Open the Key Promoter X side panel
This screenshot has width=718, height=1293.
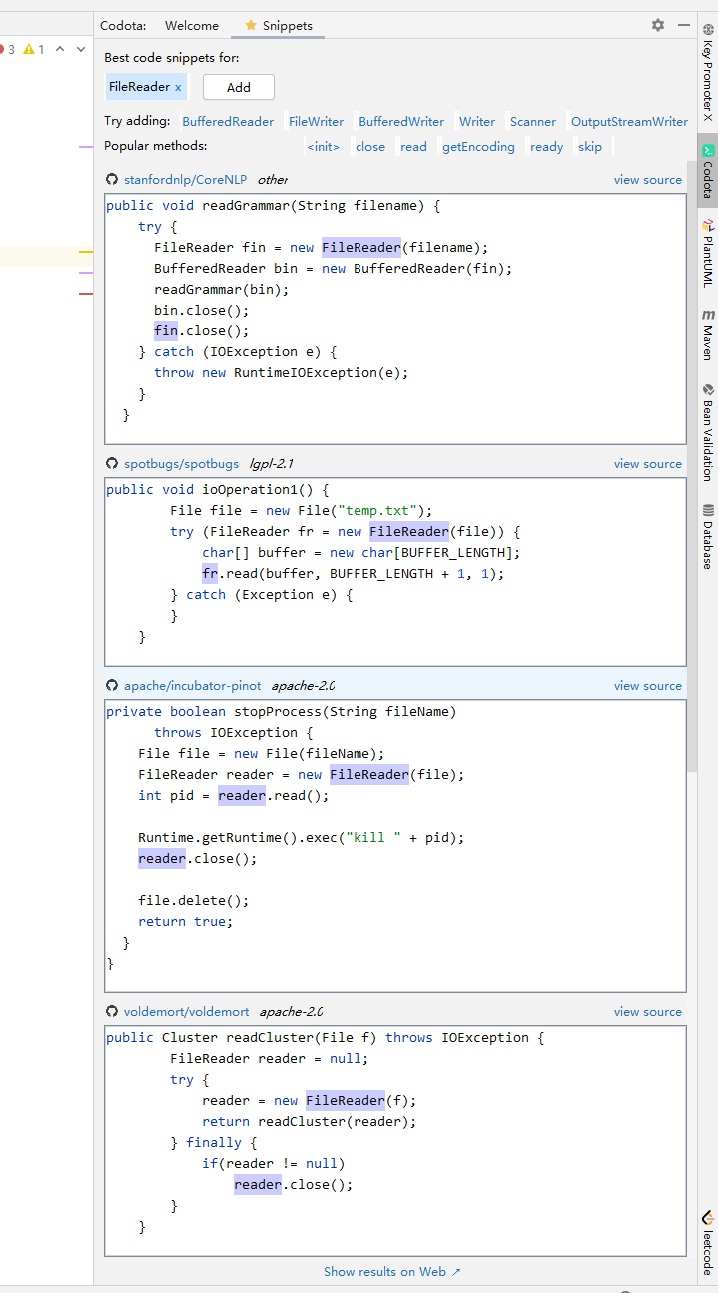(x=707, y=80)
